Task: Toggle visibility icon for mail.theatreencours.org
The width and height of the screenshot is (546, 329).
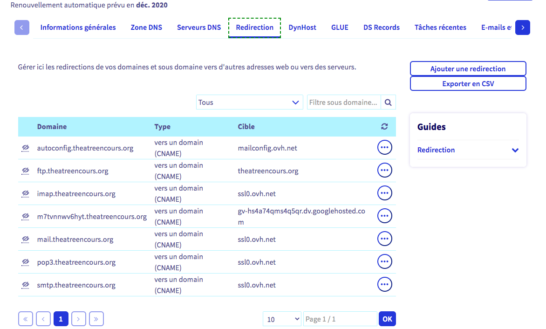Action: coord(26,240)
